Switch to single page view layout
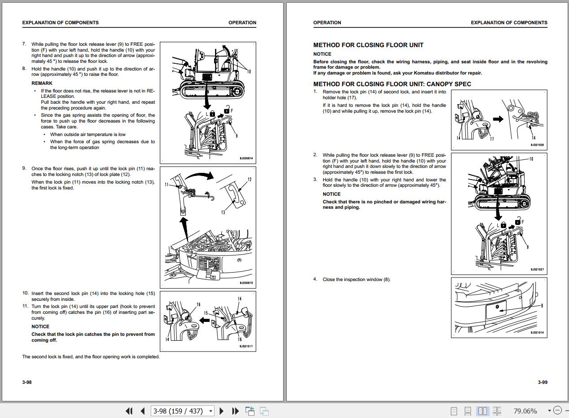This screenshot has height=418, width=569. [x=454, y=411]
